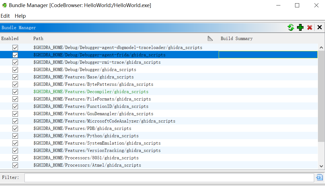Toggle Features/Decompiler bundle checkbox
This screenshot has width=325, height=186.
15,92
